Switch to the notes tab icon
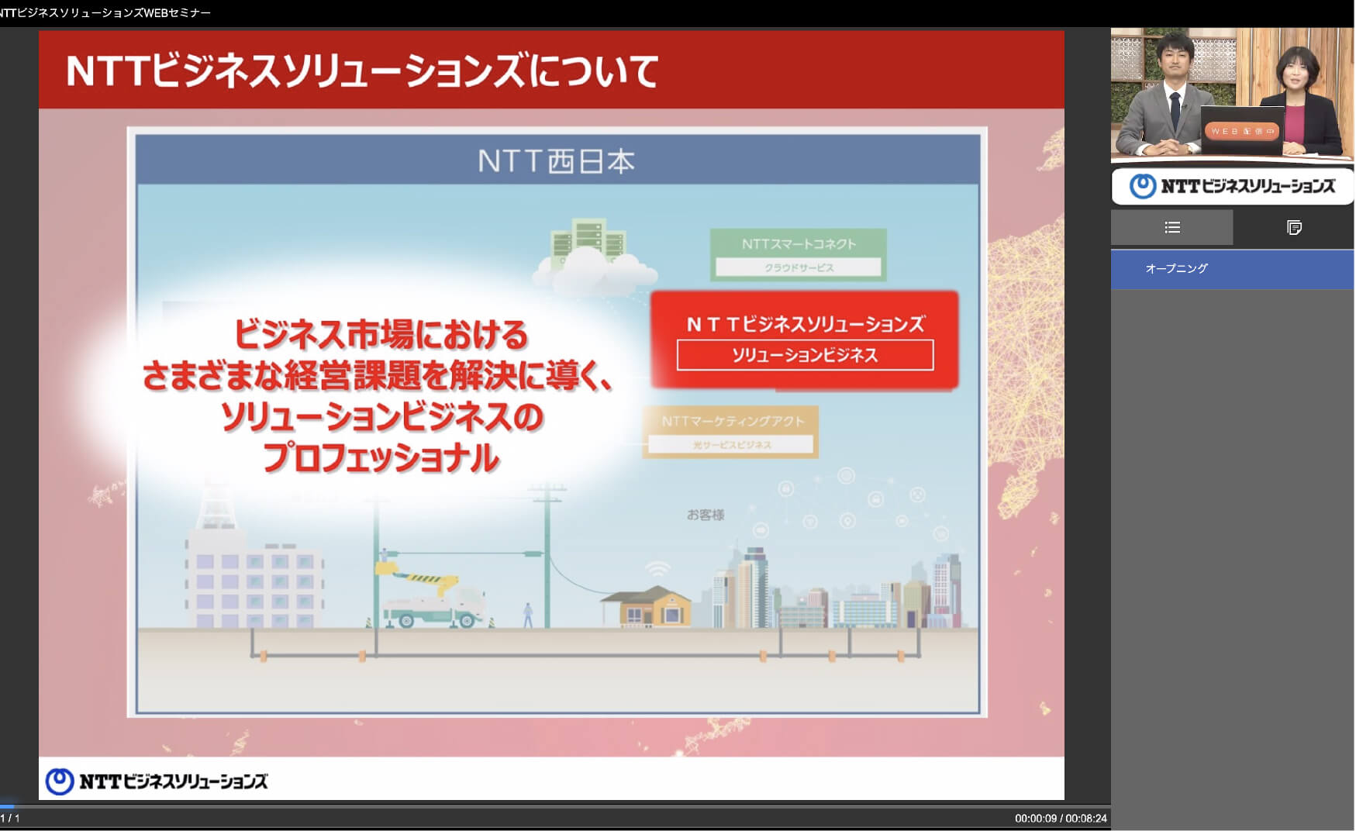The height and width of the screenshot is (831, 1356). pyautogui.click(x=1293, y=228)
